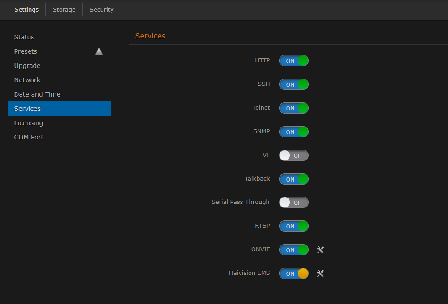Disable the HTTP service
Image resolution: width=448 pixels, height=304 pixels.
coord(293,60)
